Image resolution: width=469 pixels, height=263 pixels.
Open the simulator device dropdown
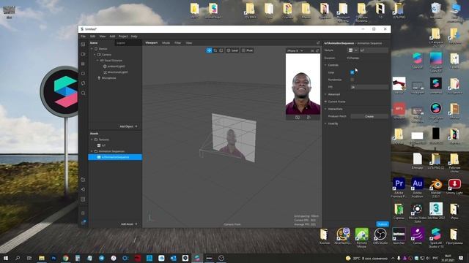coord(295,50)
